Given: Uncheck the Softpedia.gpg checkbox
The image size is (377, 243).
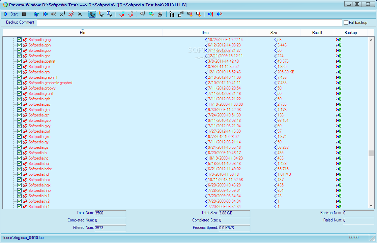Looking at the screenshot, I should tap(20, 40).
